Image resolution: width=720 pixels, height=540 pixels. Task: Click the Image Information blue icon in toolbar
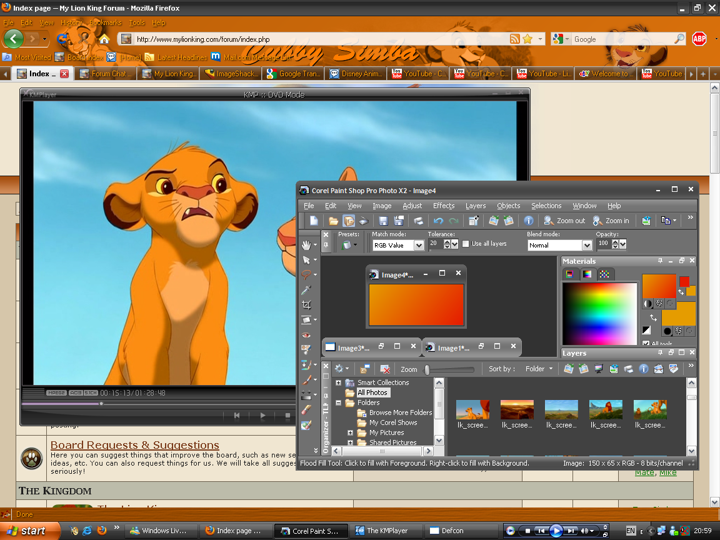coord(528,221)
